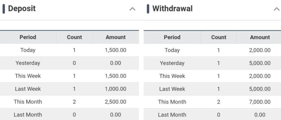Viewport: 281px width, 120px height.
Task: Sort Deposit table by Count header
Action: (74, 37)
